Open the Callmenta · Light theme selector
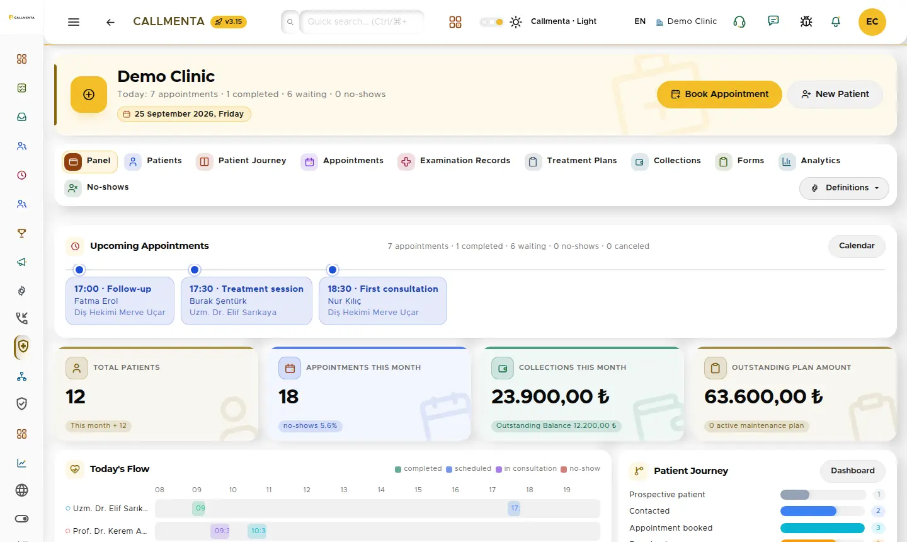The image size is (907, 542). tap(564, 21)
